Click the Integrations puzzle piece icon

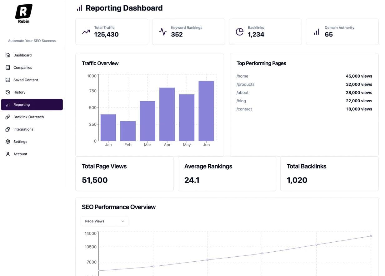coord(8,129)
